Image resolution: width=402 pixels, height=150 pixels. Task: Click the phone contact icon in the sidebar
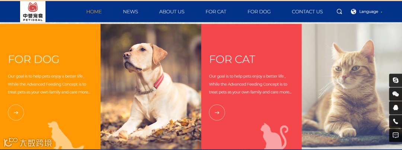click(395, 122)
